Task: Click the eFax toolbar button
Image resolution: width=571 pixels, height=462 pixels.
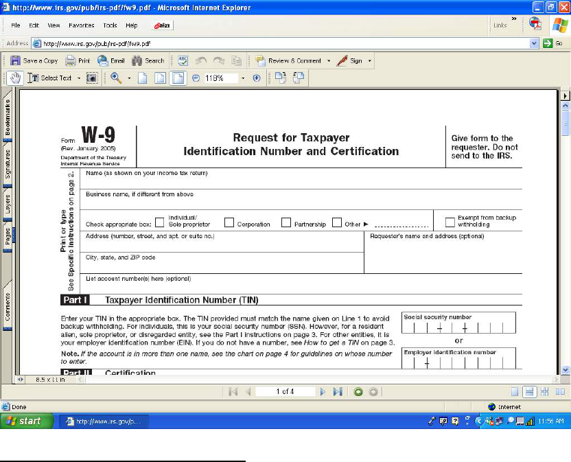Action: (162, 25)
